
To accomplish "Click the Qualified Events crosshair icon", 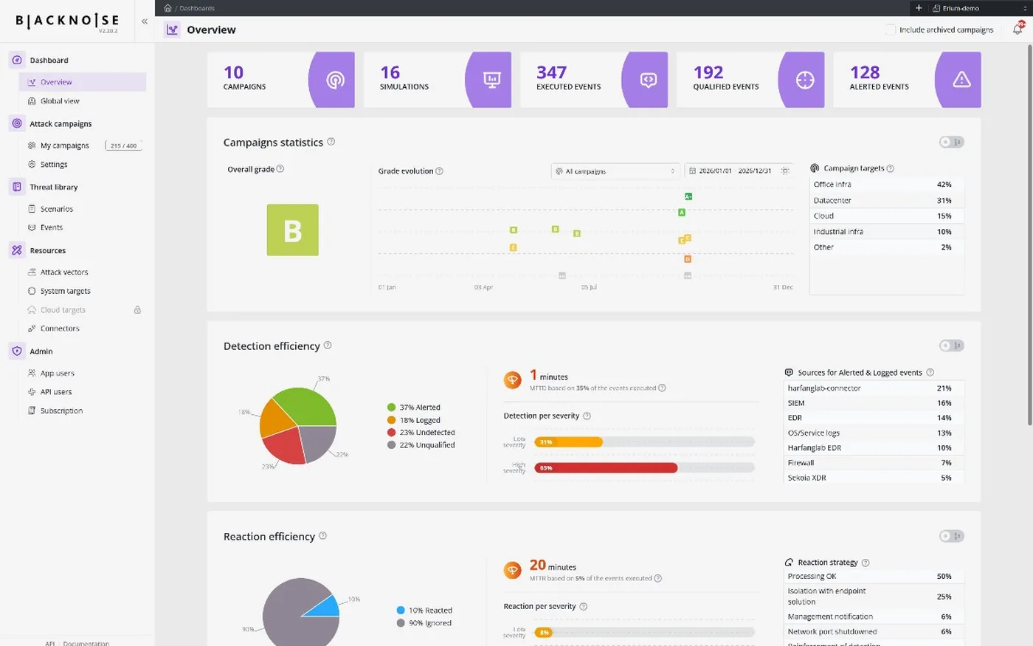I will (805, 80).
